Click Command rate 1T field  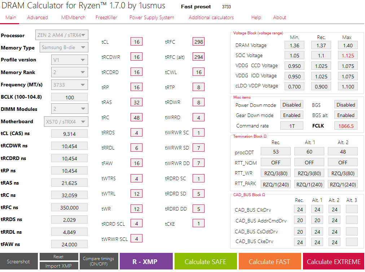(292, 126)
